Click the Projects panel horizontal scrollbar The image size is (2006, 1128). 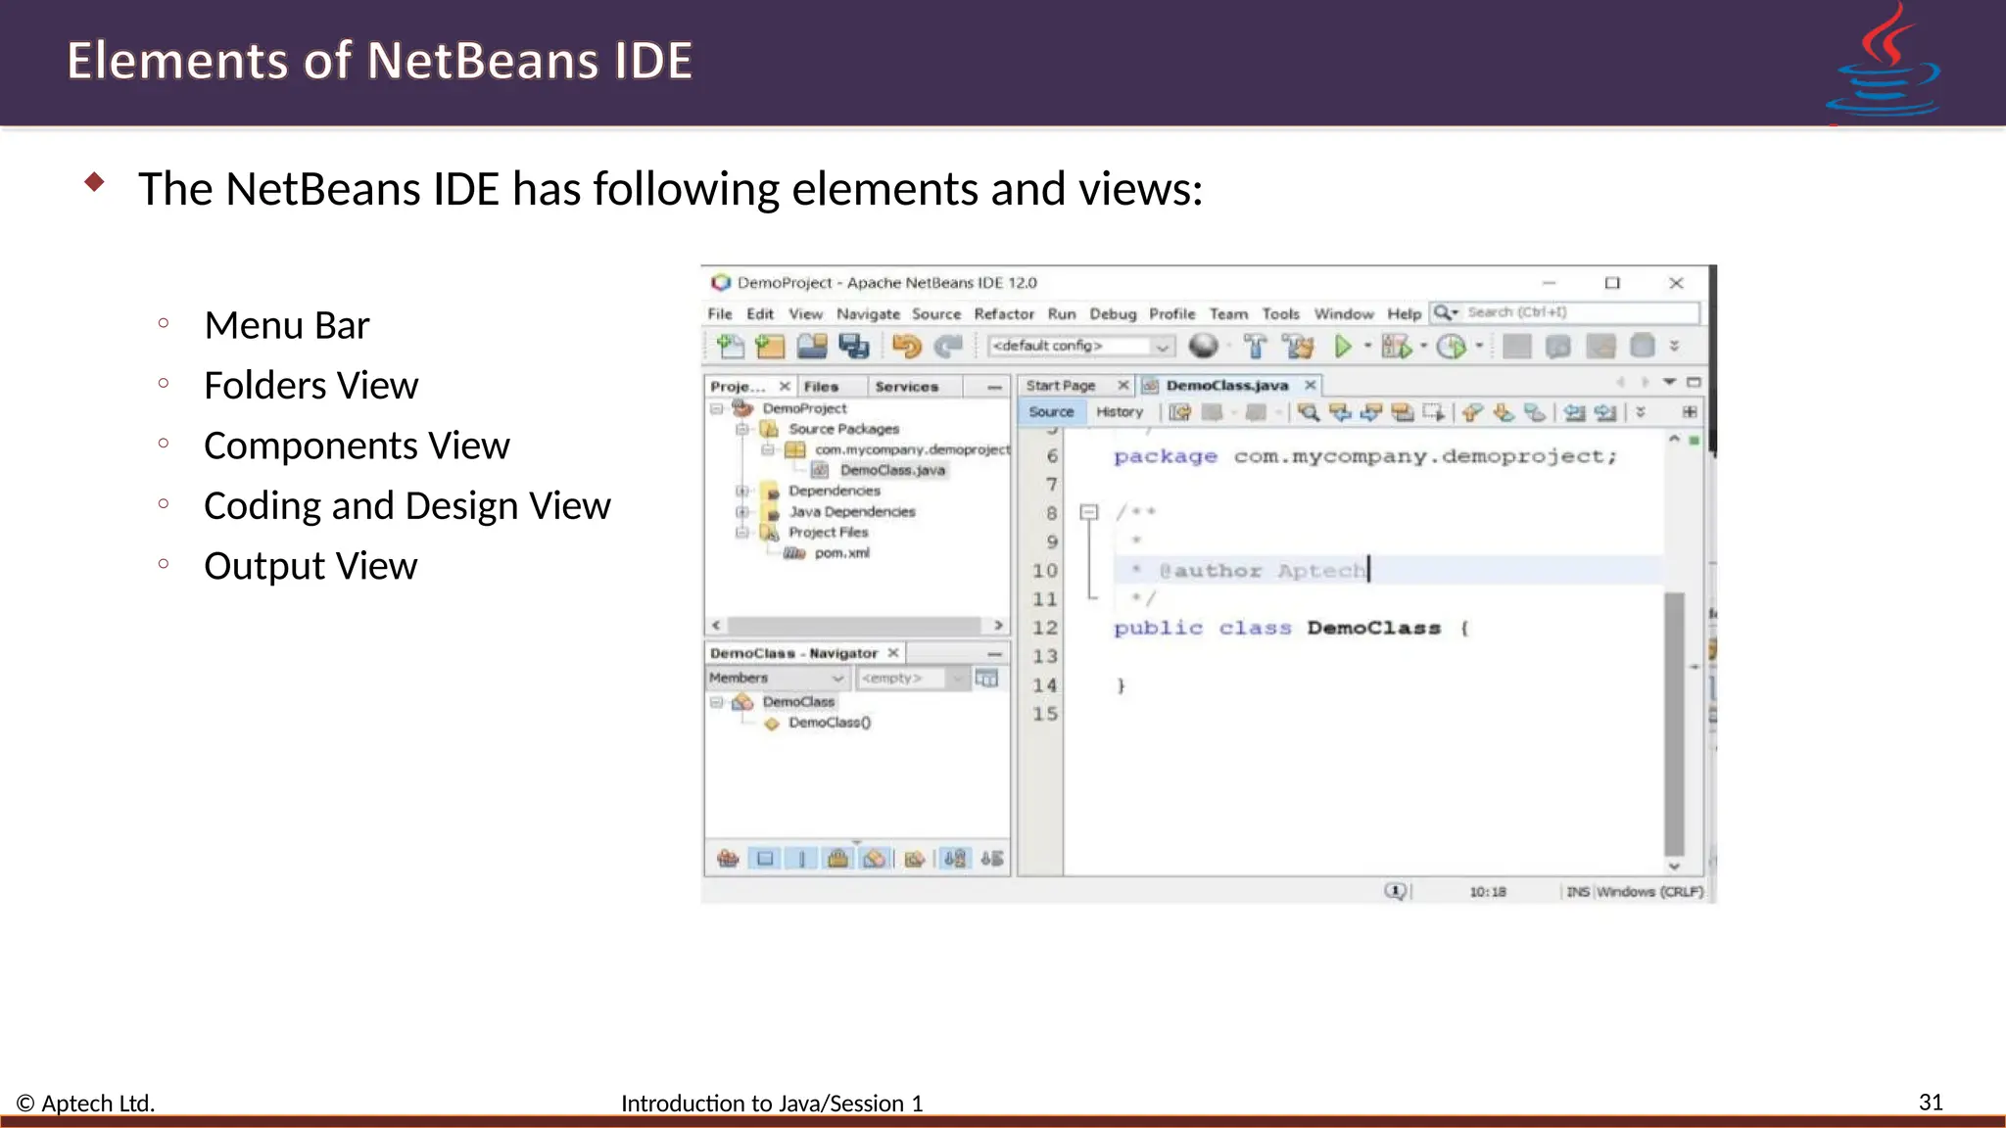tap(855, 625)
